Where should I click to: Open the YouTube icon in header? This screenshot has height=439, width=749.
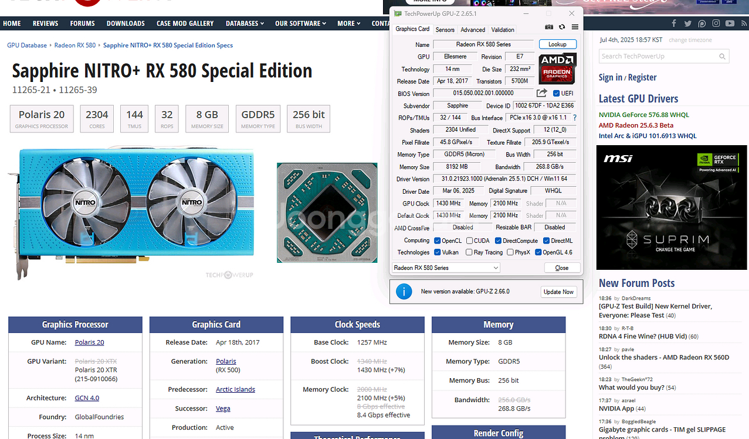point(730,23)
